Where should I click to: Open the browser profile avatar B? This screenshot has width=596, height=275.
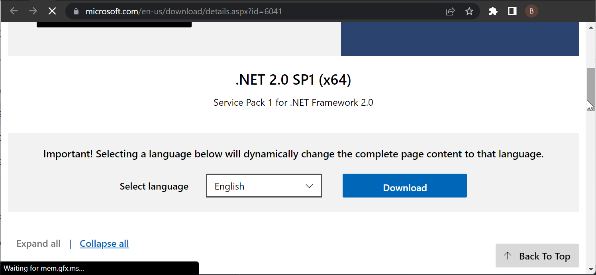[531, 11]
